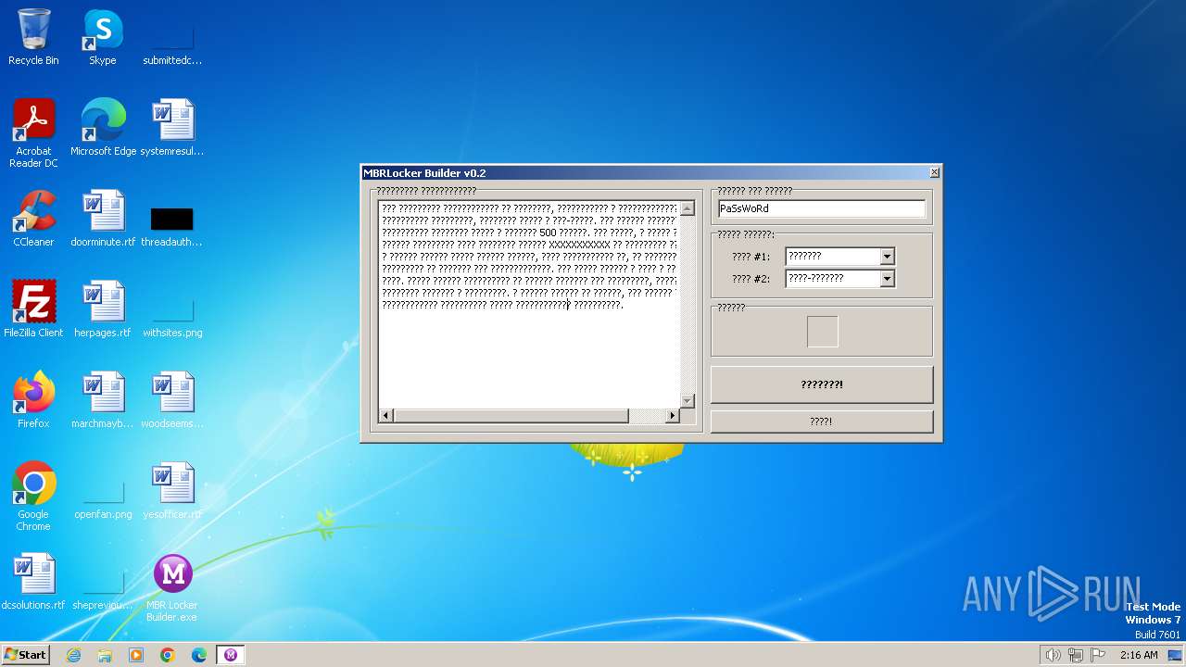This screenshot has height=667, width=1186.
Task: Click the horizontal scrollbar right arrow
Action: [673, 416]
